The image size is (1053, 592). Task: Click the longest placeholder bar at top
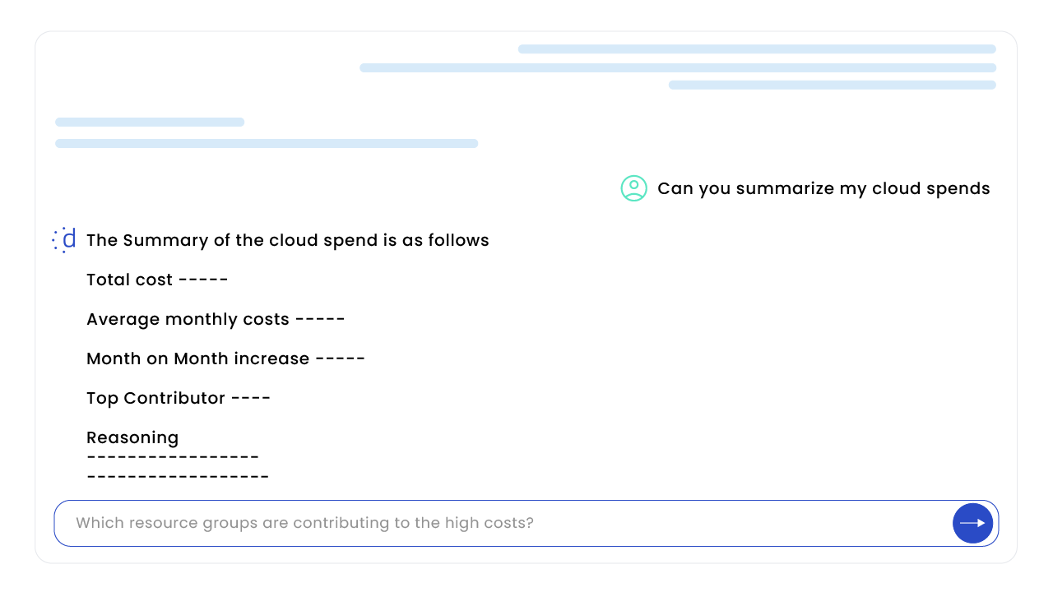coord(678,67)
